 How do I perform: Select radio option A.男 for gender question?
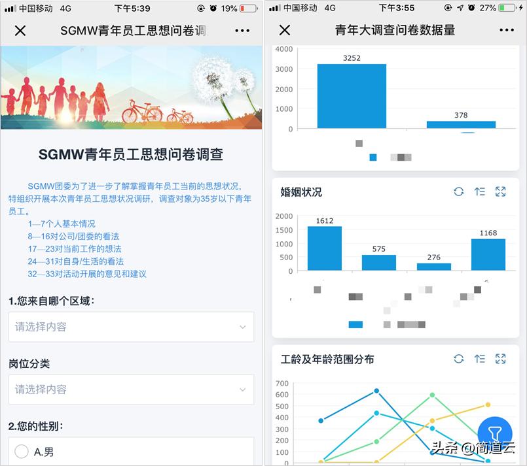tap(23, 451)
